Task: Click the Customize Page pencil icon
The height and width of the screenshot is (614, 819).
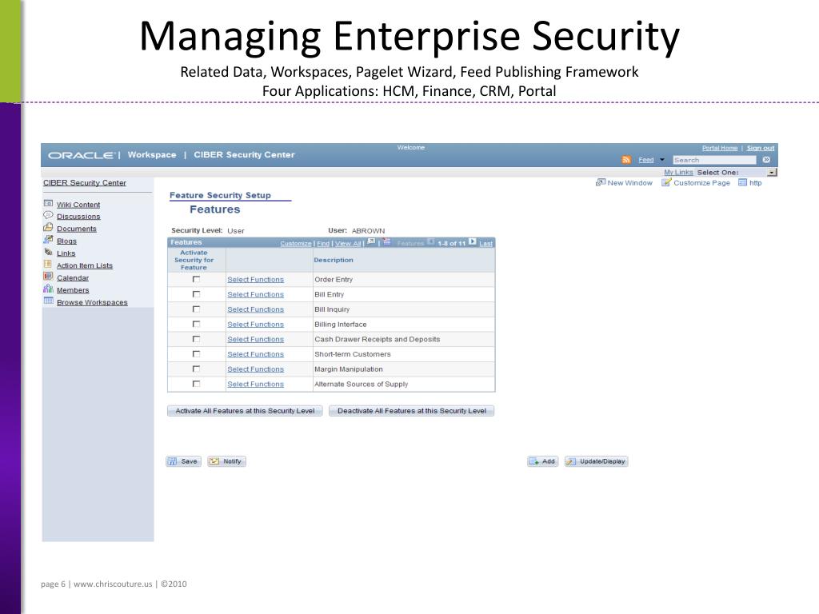Action: pyautogui.click(x=666, y=182)
